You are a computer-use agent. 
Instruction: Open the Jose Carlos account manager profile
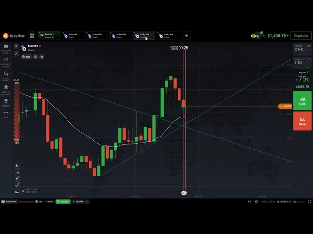pyautogui.click(x=9, y=201)
